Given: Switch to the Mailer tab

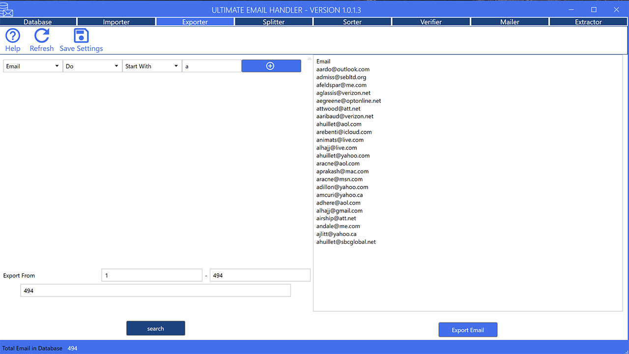Looking at the screenshot, I should (x=510, y=22).
